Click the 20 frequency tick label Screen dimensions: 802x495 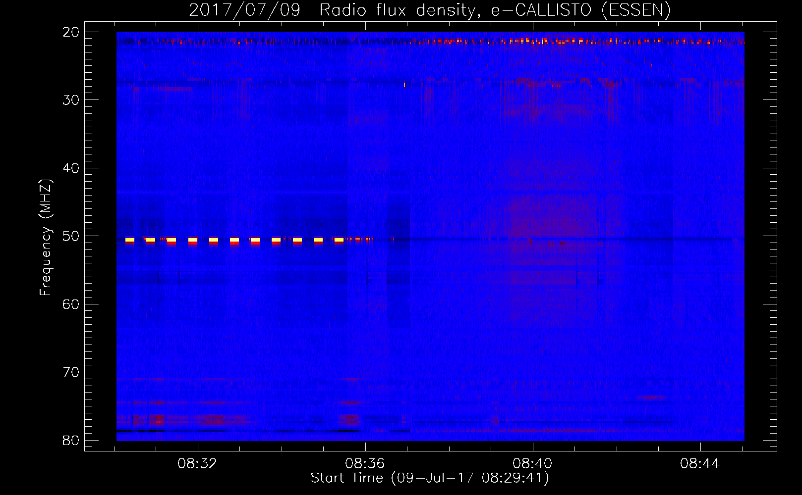point(71,32)
